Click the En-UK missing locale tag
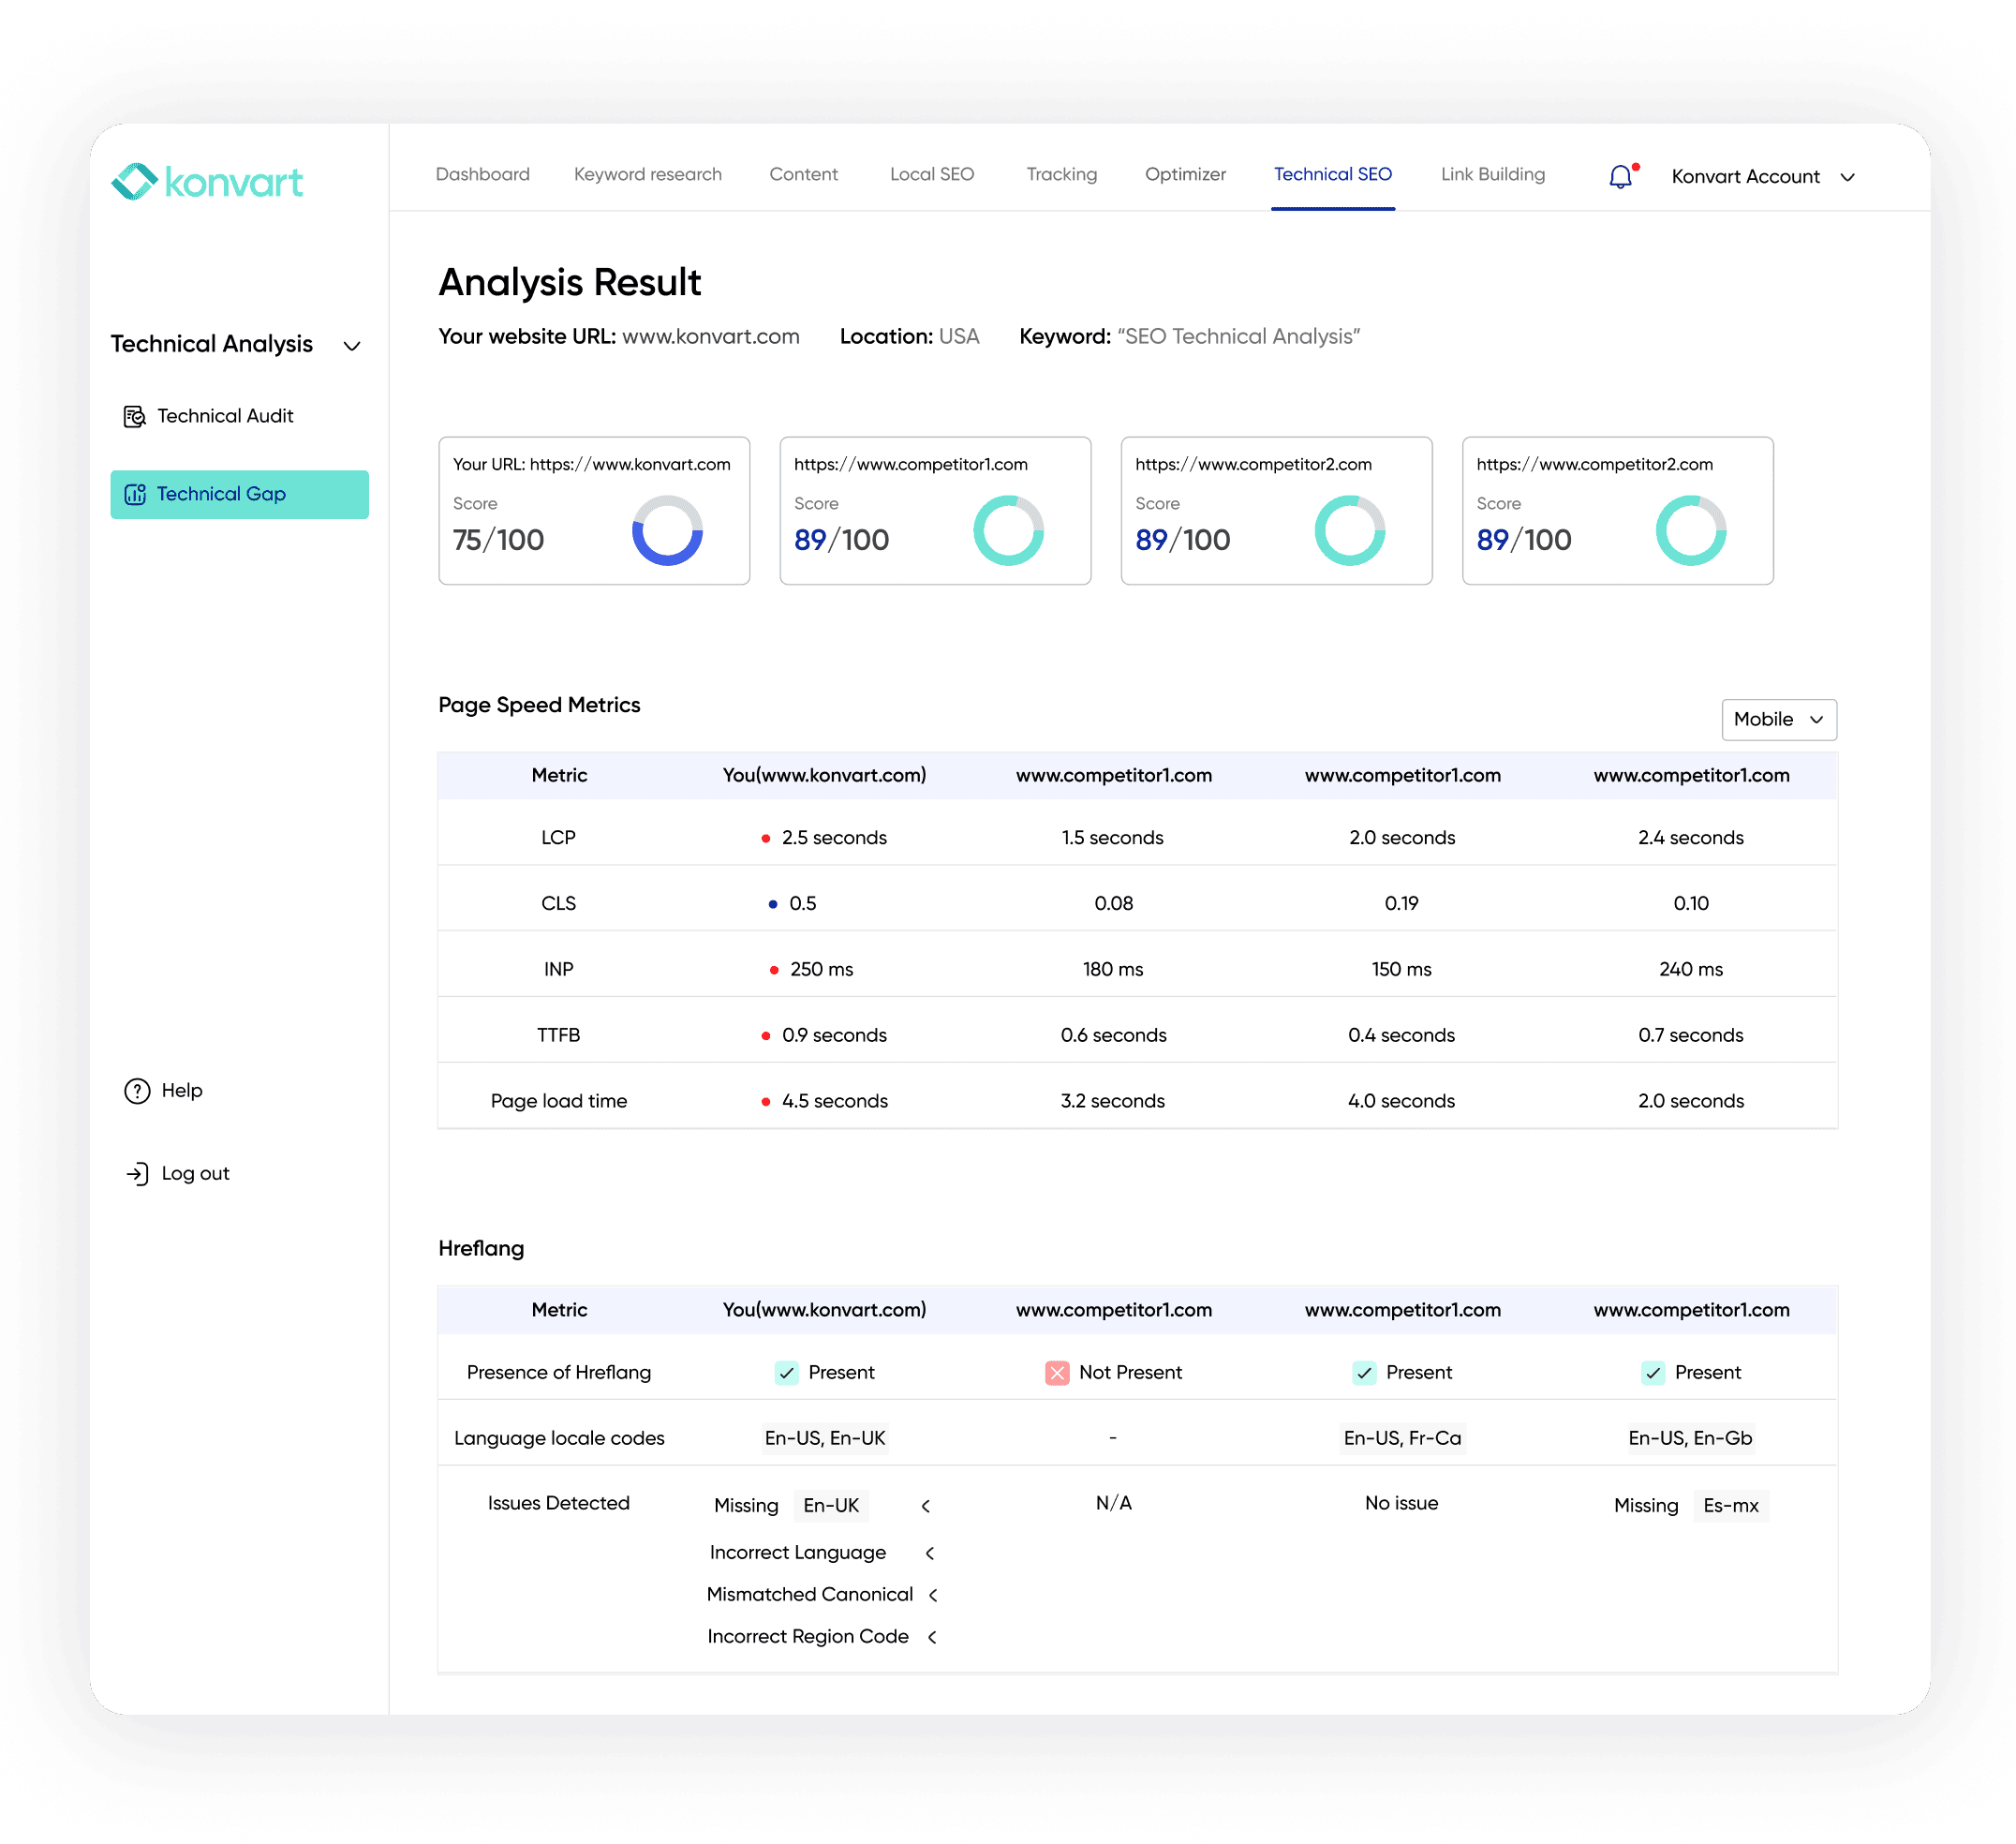 coord(830,1506)
